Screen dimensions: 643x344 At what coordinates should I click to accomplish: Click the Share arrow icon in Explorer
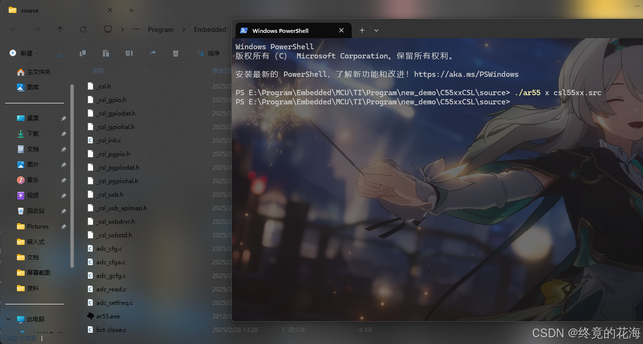point(153,53)
